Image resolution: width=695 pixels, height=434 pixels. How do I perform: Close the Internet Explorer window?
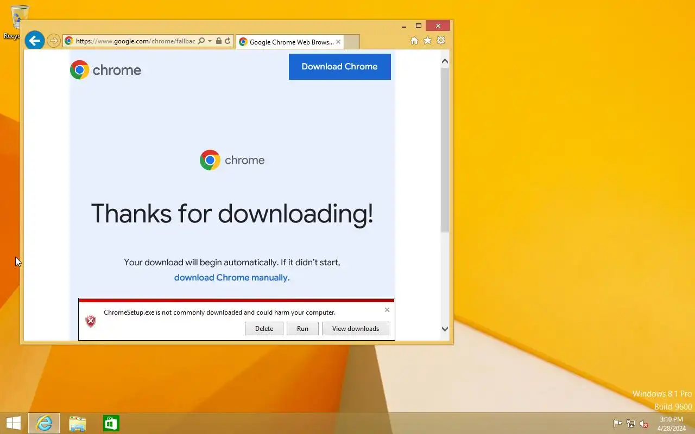[438, 25]
